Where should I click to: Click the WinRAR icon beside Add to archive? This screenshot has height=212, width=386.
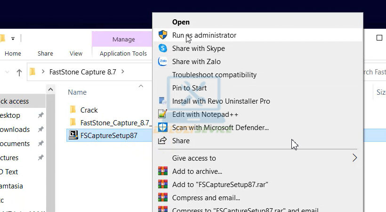click(163, 171)
